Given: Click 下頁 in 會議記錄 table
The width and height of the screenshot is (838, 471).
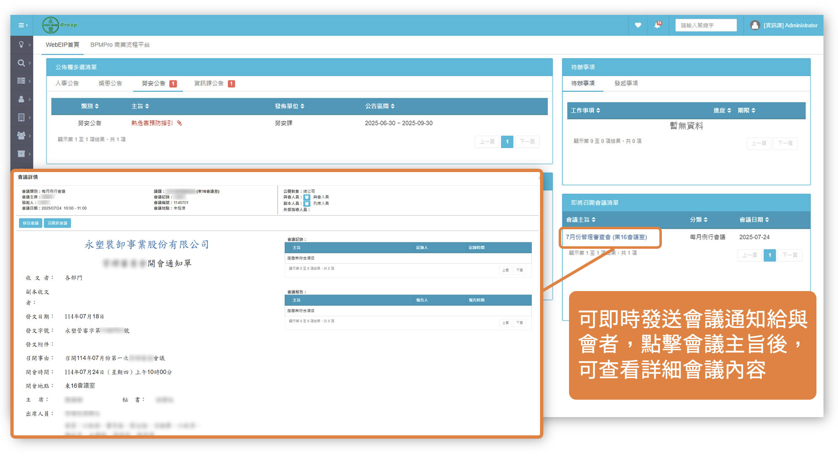Looking at the screenshot, I should [x=519, y=270].
